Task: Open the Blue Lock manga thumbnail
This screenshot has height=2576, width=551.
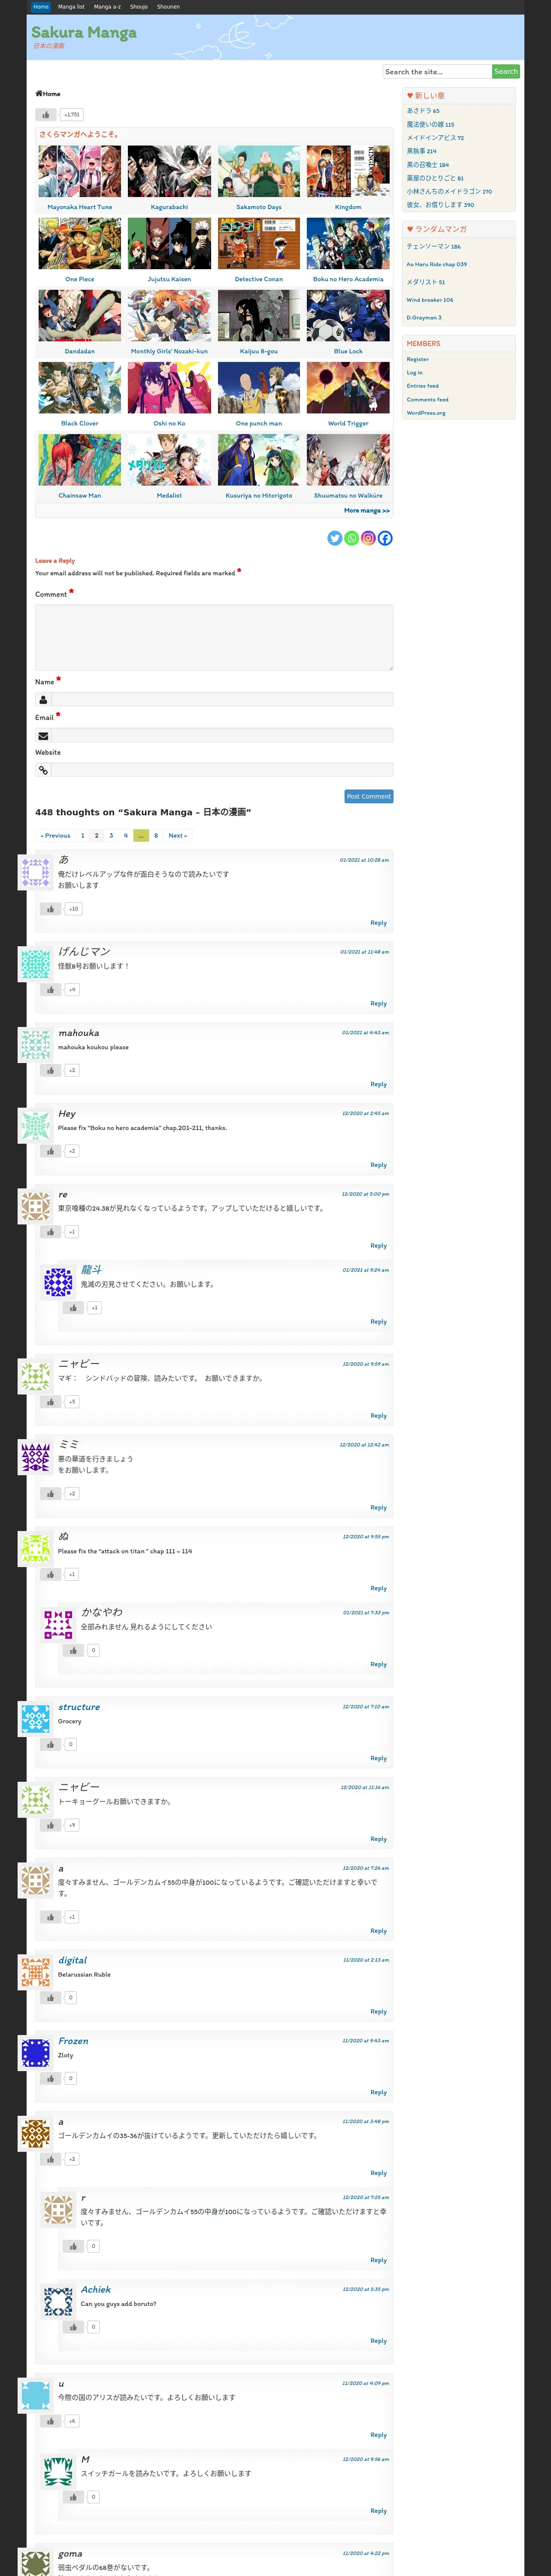Action: click(x=348, y=315)
